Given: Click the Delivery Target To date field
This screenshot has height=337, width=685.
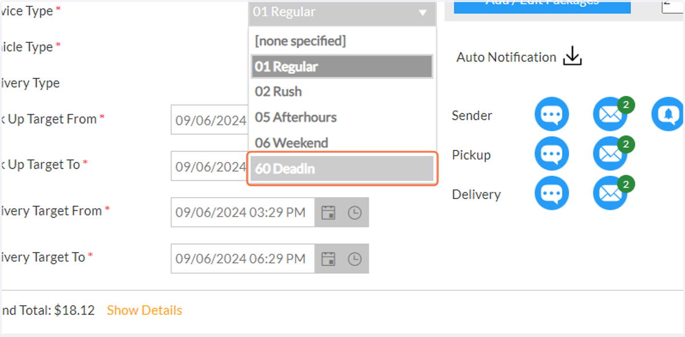Looking at the screenshot, I should 243,259.
